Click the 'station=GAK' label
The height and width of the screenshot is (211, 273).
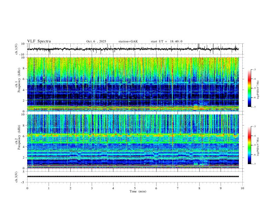click(x=128, y=41)
